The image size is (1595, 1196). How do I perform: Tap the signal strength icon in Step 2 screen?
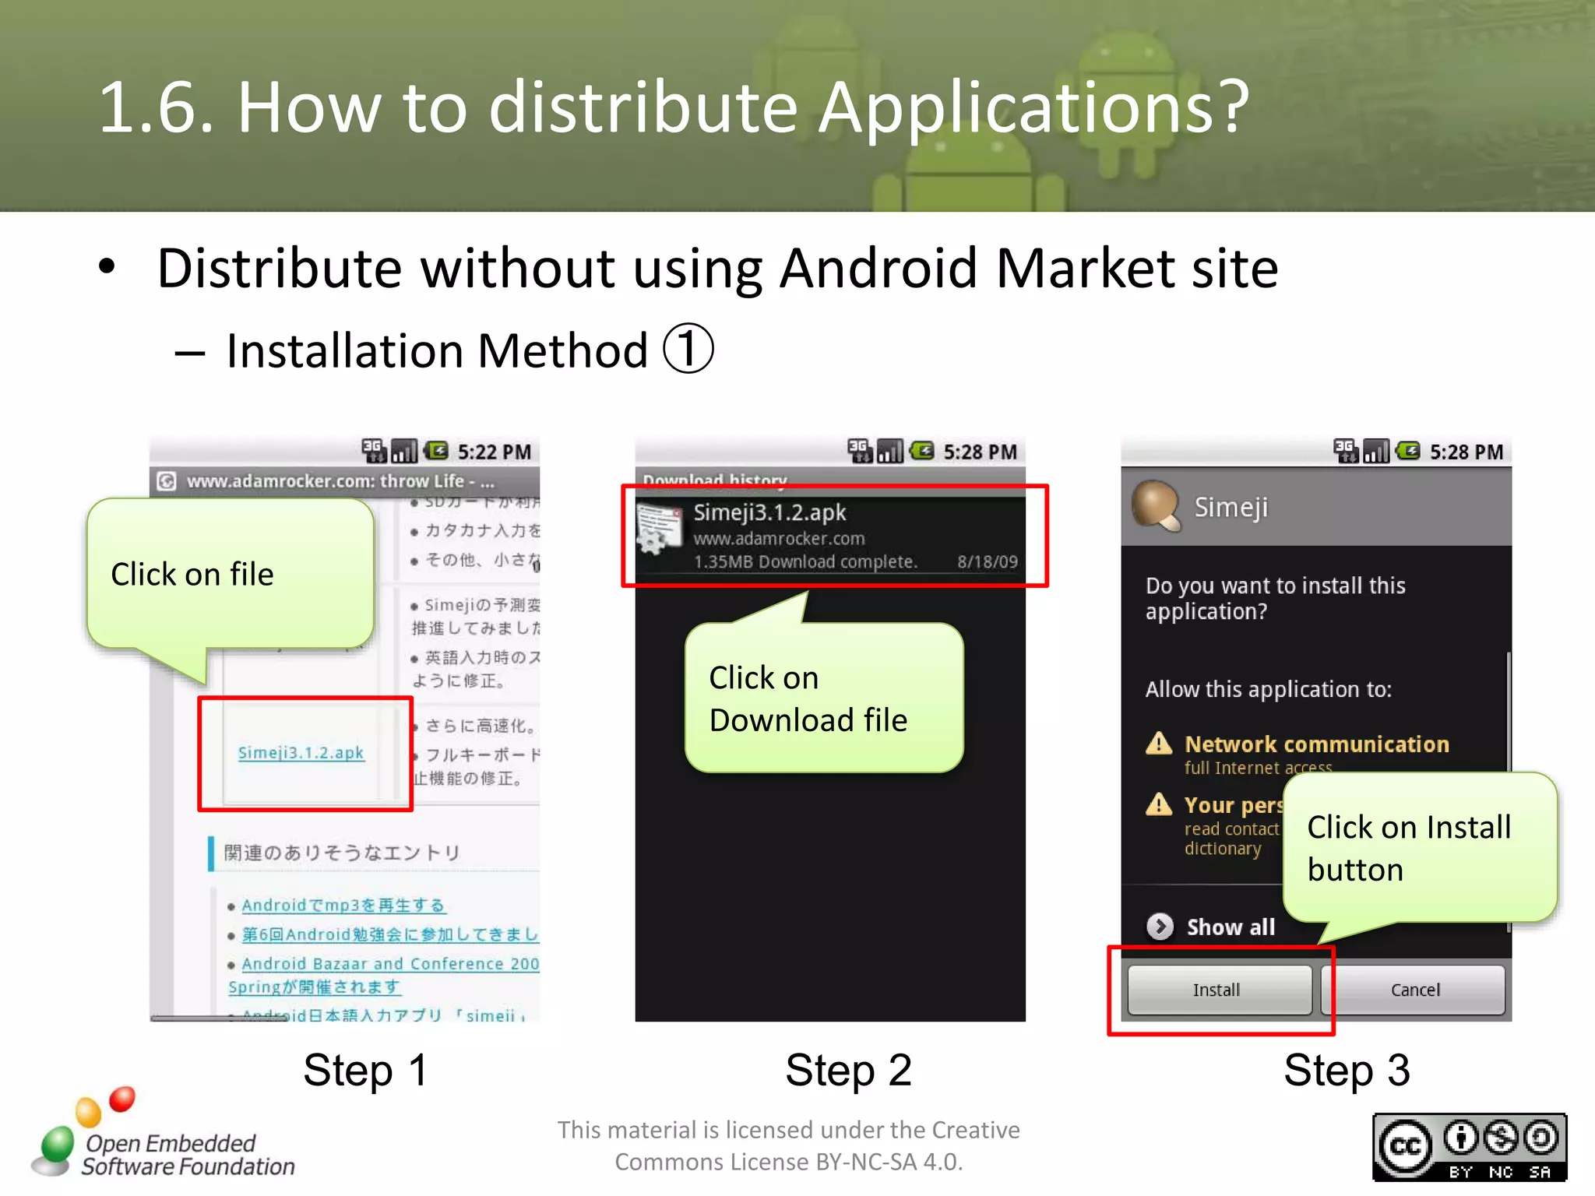coord(890,450)
